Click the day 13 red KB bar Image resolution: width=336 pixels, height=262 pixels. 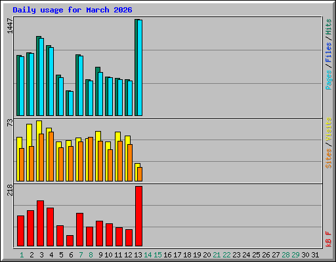click(138, 216)
